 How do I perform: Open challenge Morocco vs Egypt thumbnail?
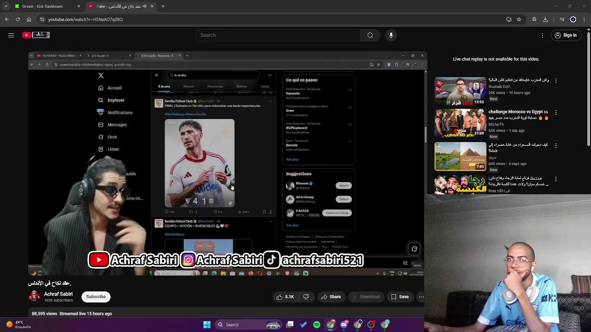460,123
